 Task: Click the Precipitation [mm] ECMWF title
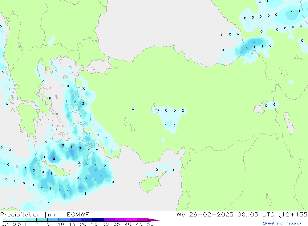pyautogui.click(x=45, y=215)
